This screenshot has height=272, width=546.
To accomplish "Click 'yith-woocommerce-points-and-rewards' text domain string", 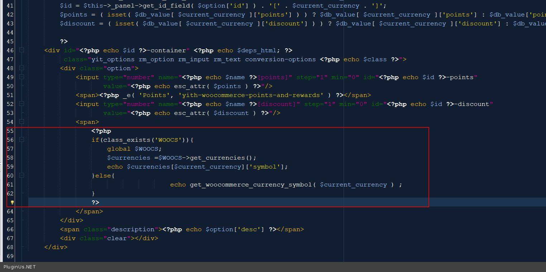I will [251, 95].
